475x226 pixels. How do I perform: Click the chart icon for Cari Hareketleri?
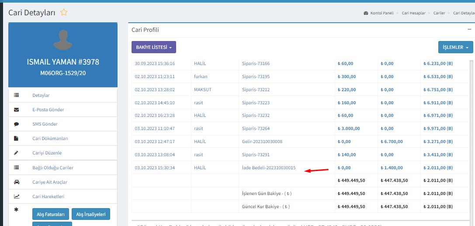17,196
